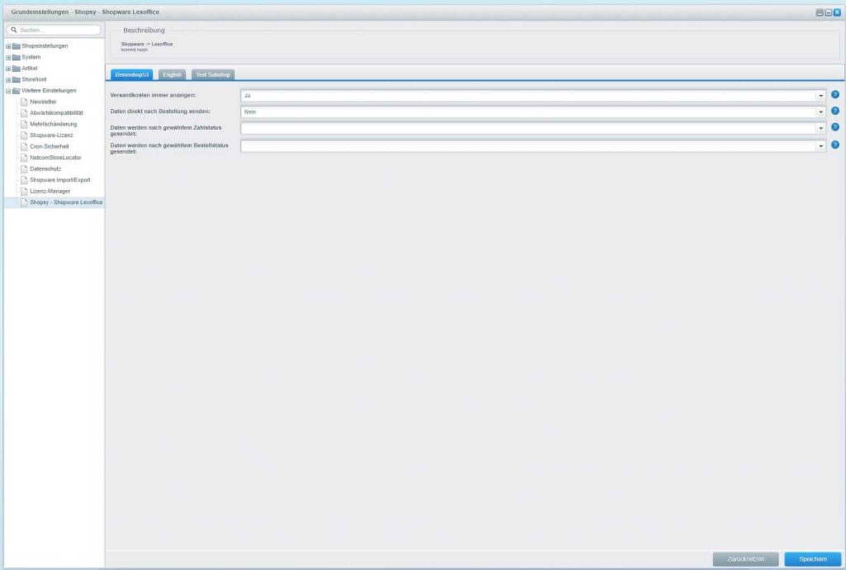
Task: Click the Zurücksetzen button
Action: pos(745,559)
